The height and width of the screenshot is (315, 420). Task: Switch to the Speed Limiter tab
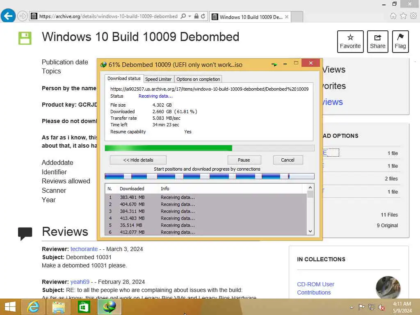tap(158, 79)
